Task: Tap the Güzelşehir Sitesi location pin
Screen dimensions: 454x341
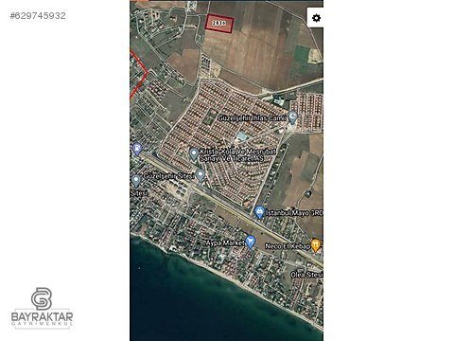Action: point(201,175)
